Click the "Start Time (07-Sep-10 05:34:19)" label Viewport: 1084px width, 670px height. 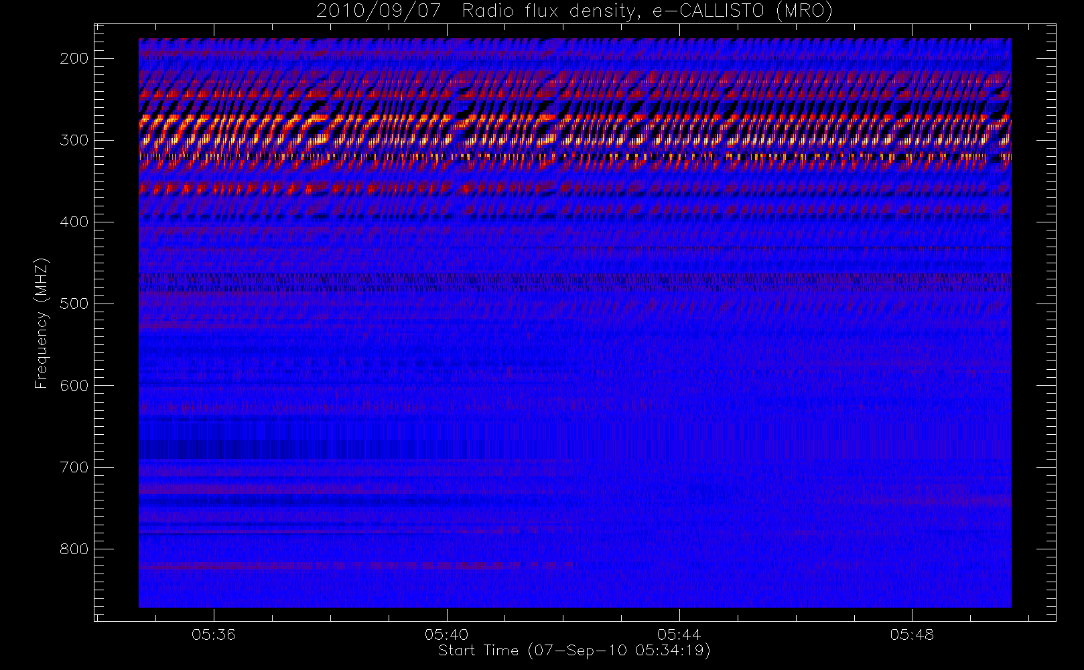click(574, 651)
